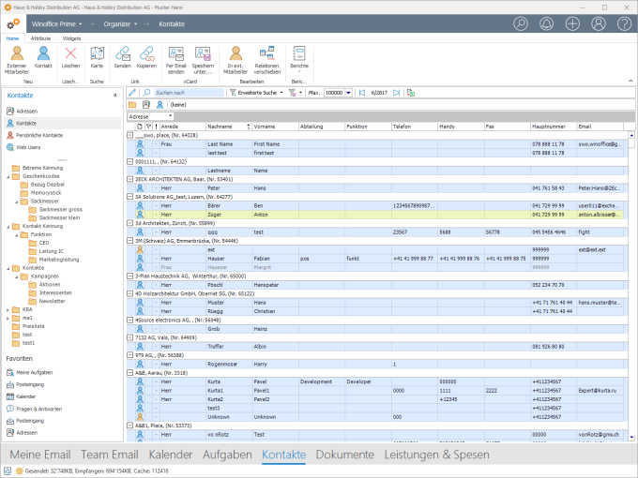Screen dimensions: 638x478
Task: Collapse the A&B, Aarau group
Action: [130, 373]
